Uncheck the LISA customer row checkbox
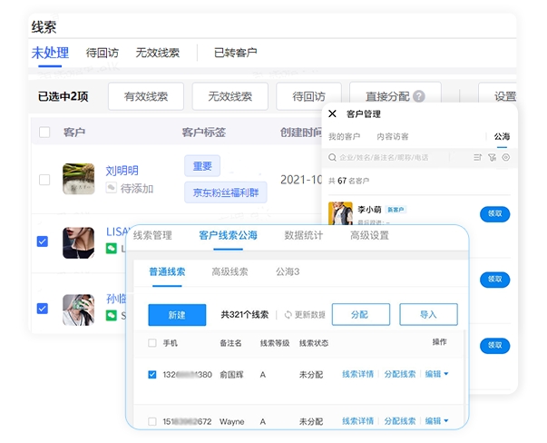The image size is (547, 443). [43, 241]
